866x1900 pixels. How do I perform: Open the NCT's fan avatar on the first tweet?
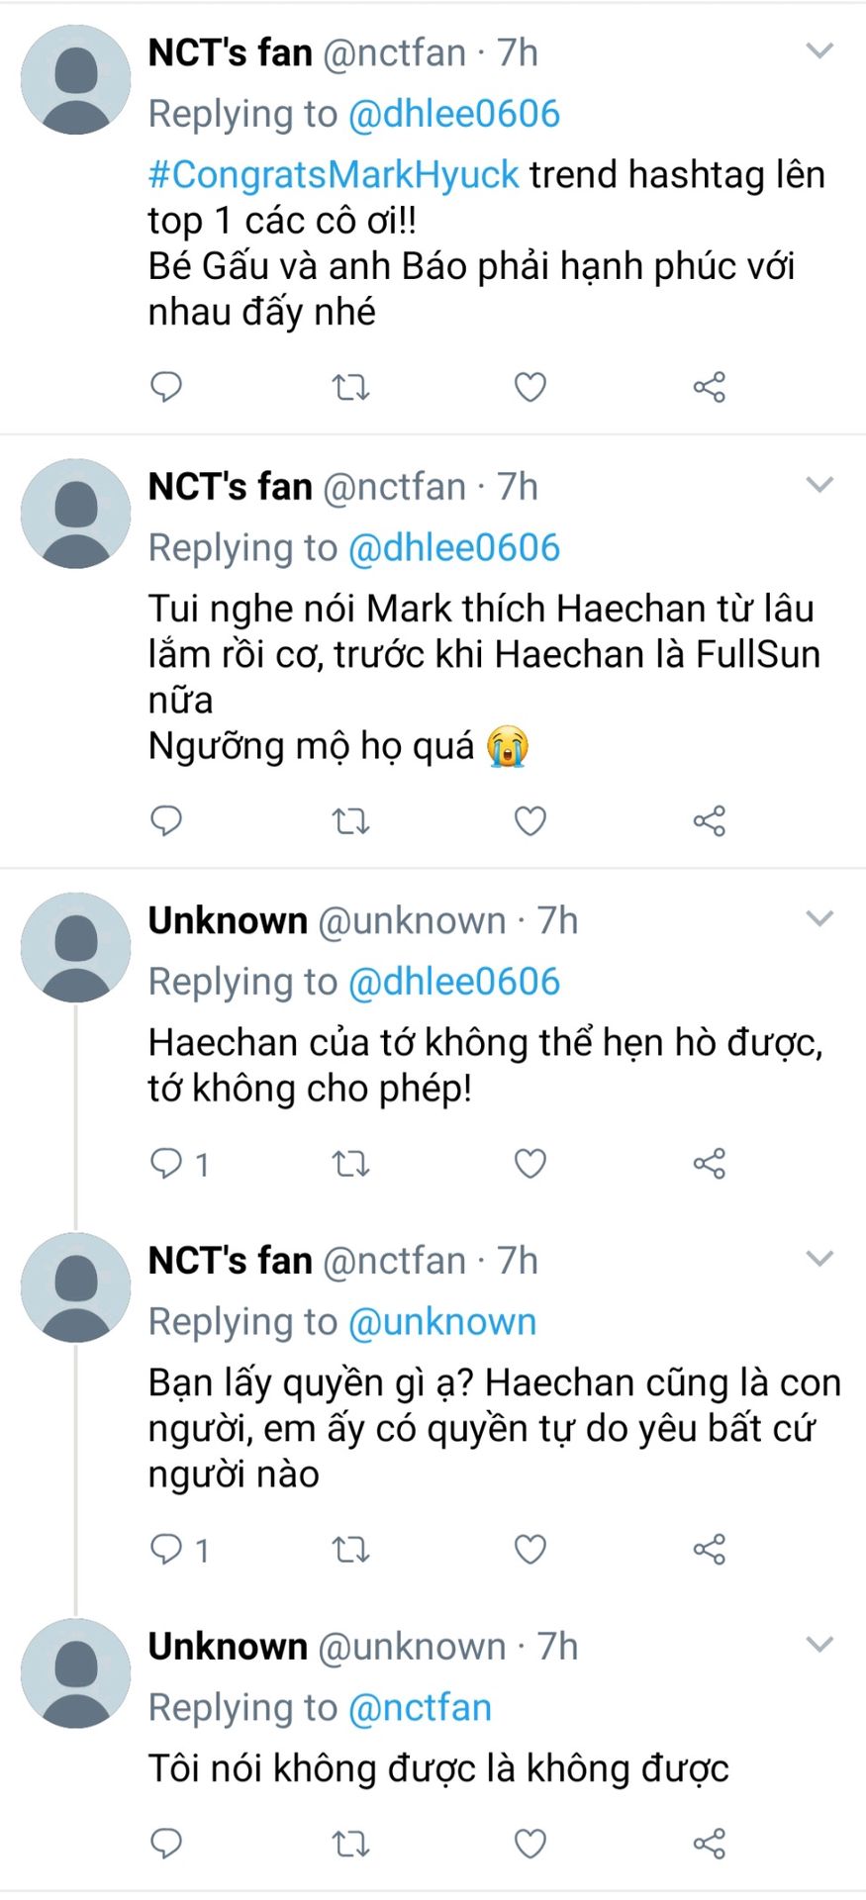click(75, 80)
